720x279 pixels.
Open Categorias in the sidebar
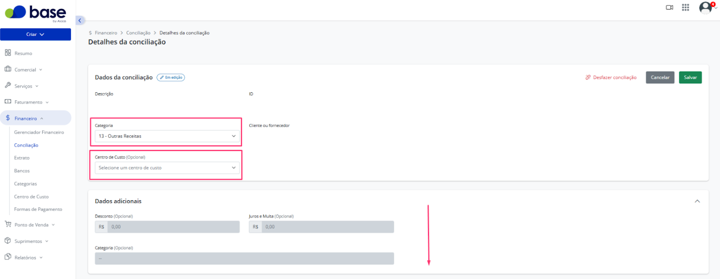(26, 184)
